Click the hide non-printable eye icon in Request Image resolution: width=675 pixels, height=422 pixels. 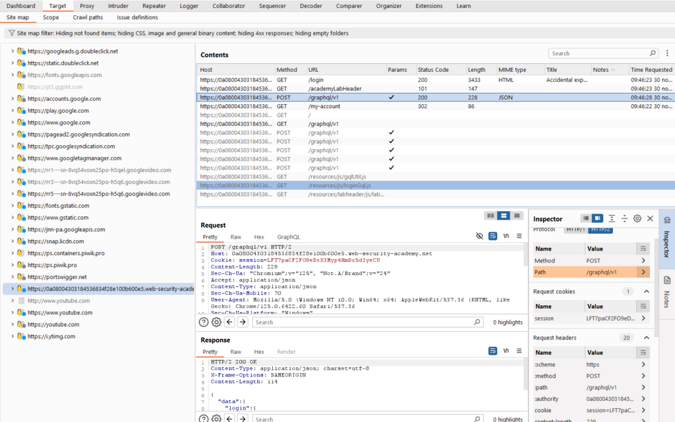coord(479,236)
